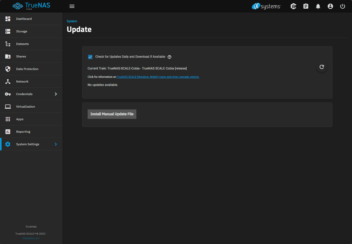352x244 pixels.
Task: Expand the Credentials submenu arrow
Action: coord(56,94)
